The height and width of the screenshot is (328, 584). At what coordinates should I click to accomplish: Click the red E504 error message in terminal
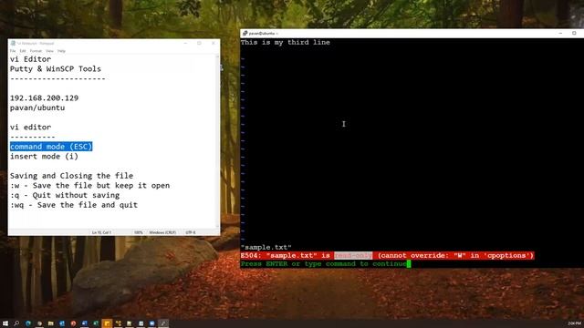[387, 255]
